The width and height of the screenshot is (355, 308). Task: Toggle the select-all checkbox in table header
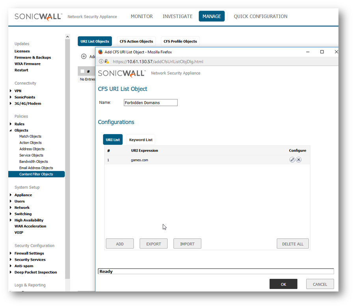tap(82, 71)
